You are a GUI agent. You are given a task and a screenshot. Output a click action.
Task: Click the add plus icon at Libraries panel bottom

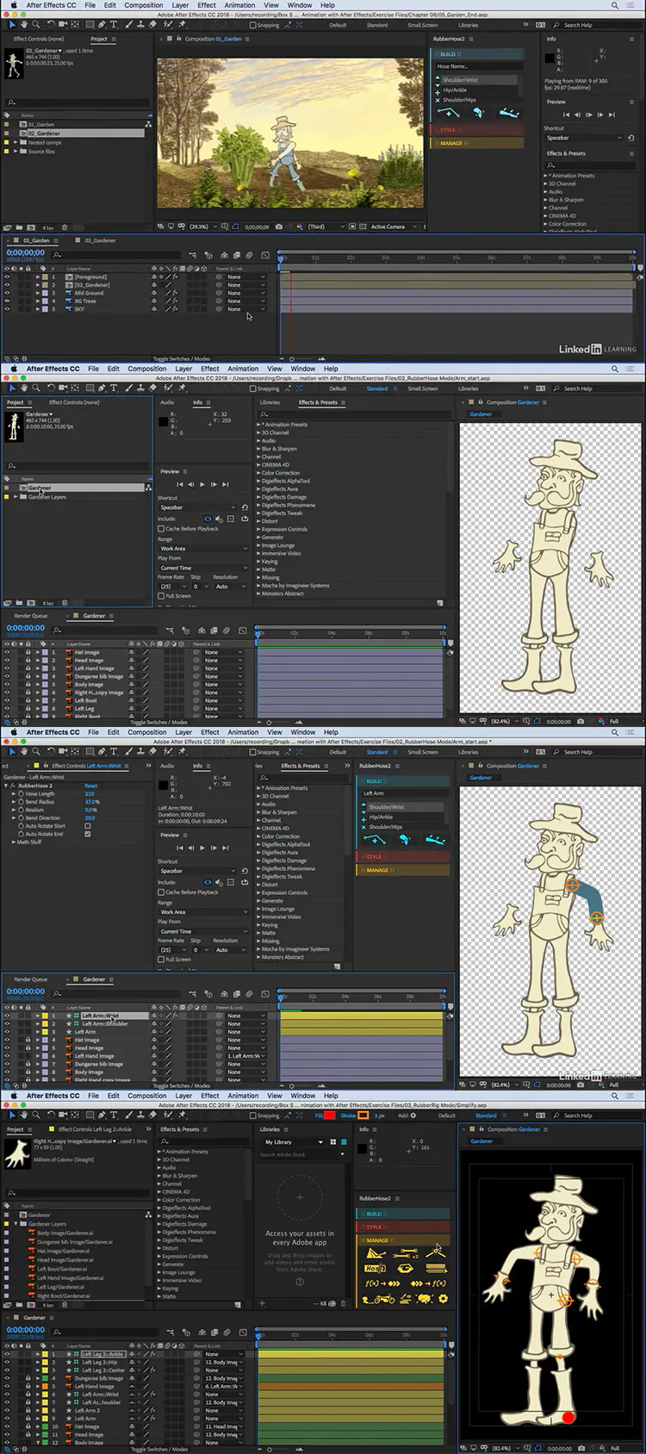coord(263,1303)
